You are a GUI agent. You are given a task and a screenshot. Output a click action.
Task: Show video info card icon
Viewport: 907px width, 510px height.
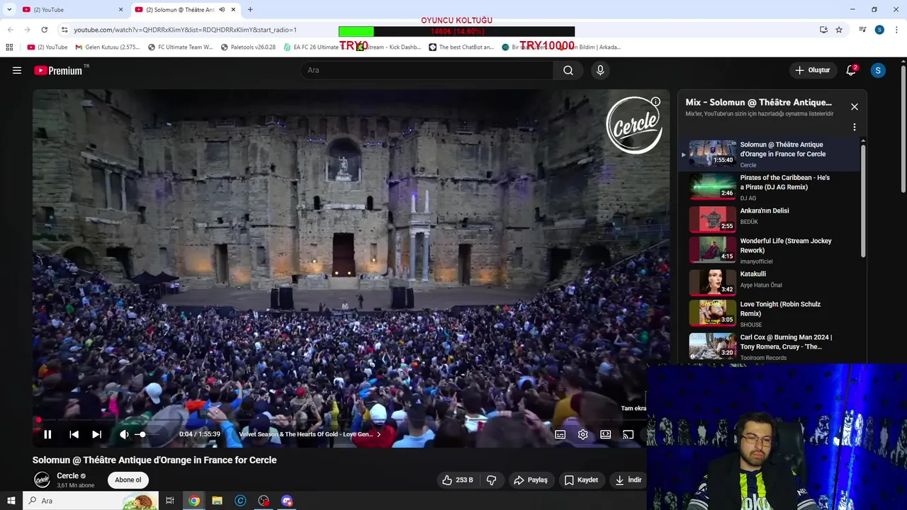click(655, 101)
